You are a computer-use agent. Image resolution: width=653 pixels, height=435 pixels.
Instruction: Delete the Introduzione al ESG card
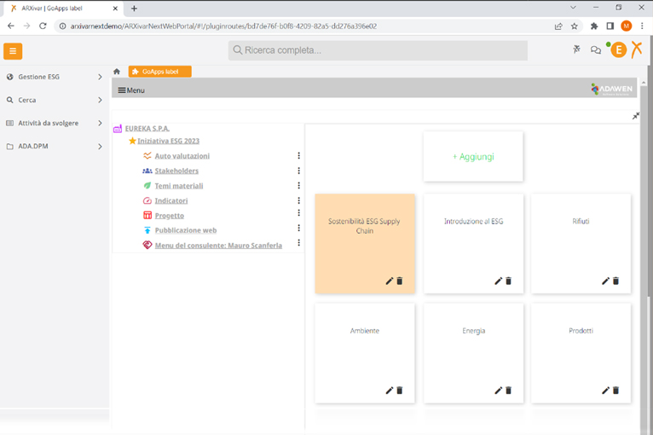tap(509, 281)
